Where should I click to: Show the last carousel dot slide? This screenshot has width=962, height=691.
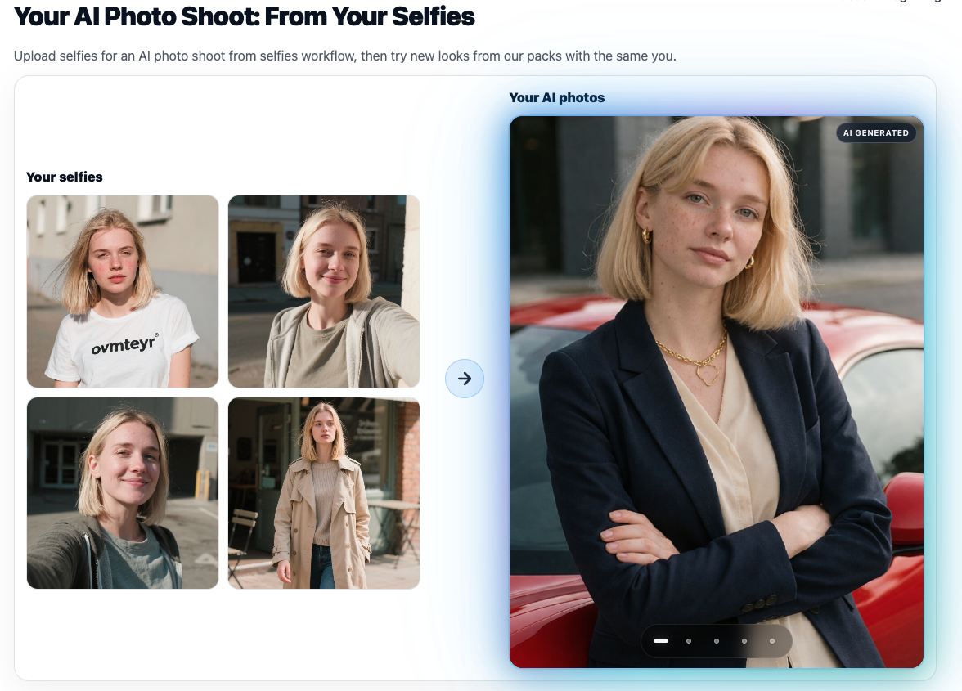point(772,641)
